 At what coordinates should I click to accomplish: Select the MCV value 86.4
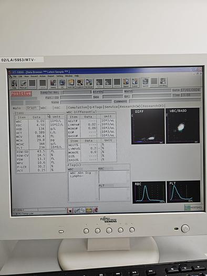tap(40, 136)
